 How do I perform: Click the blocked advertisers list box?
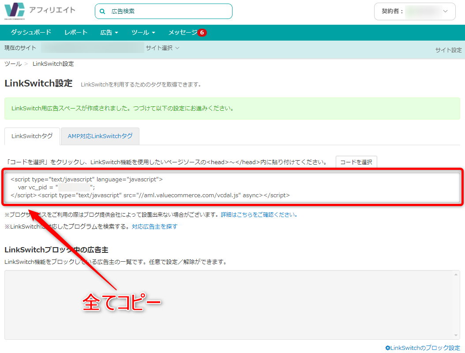tap(232, 305)
